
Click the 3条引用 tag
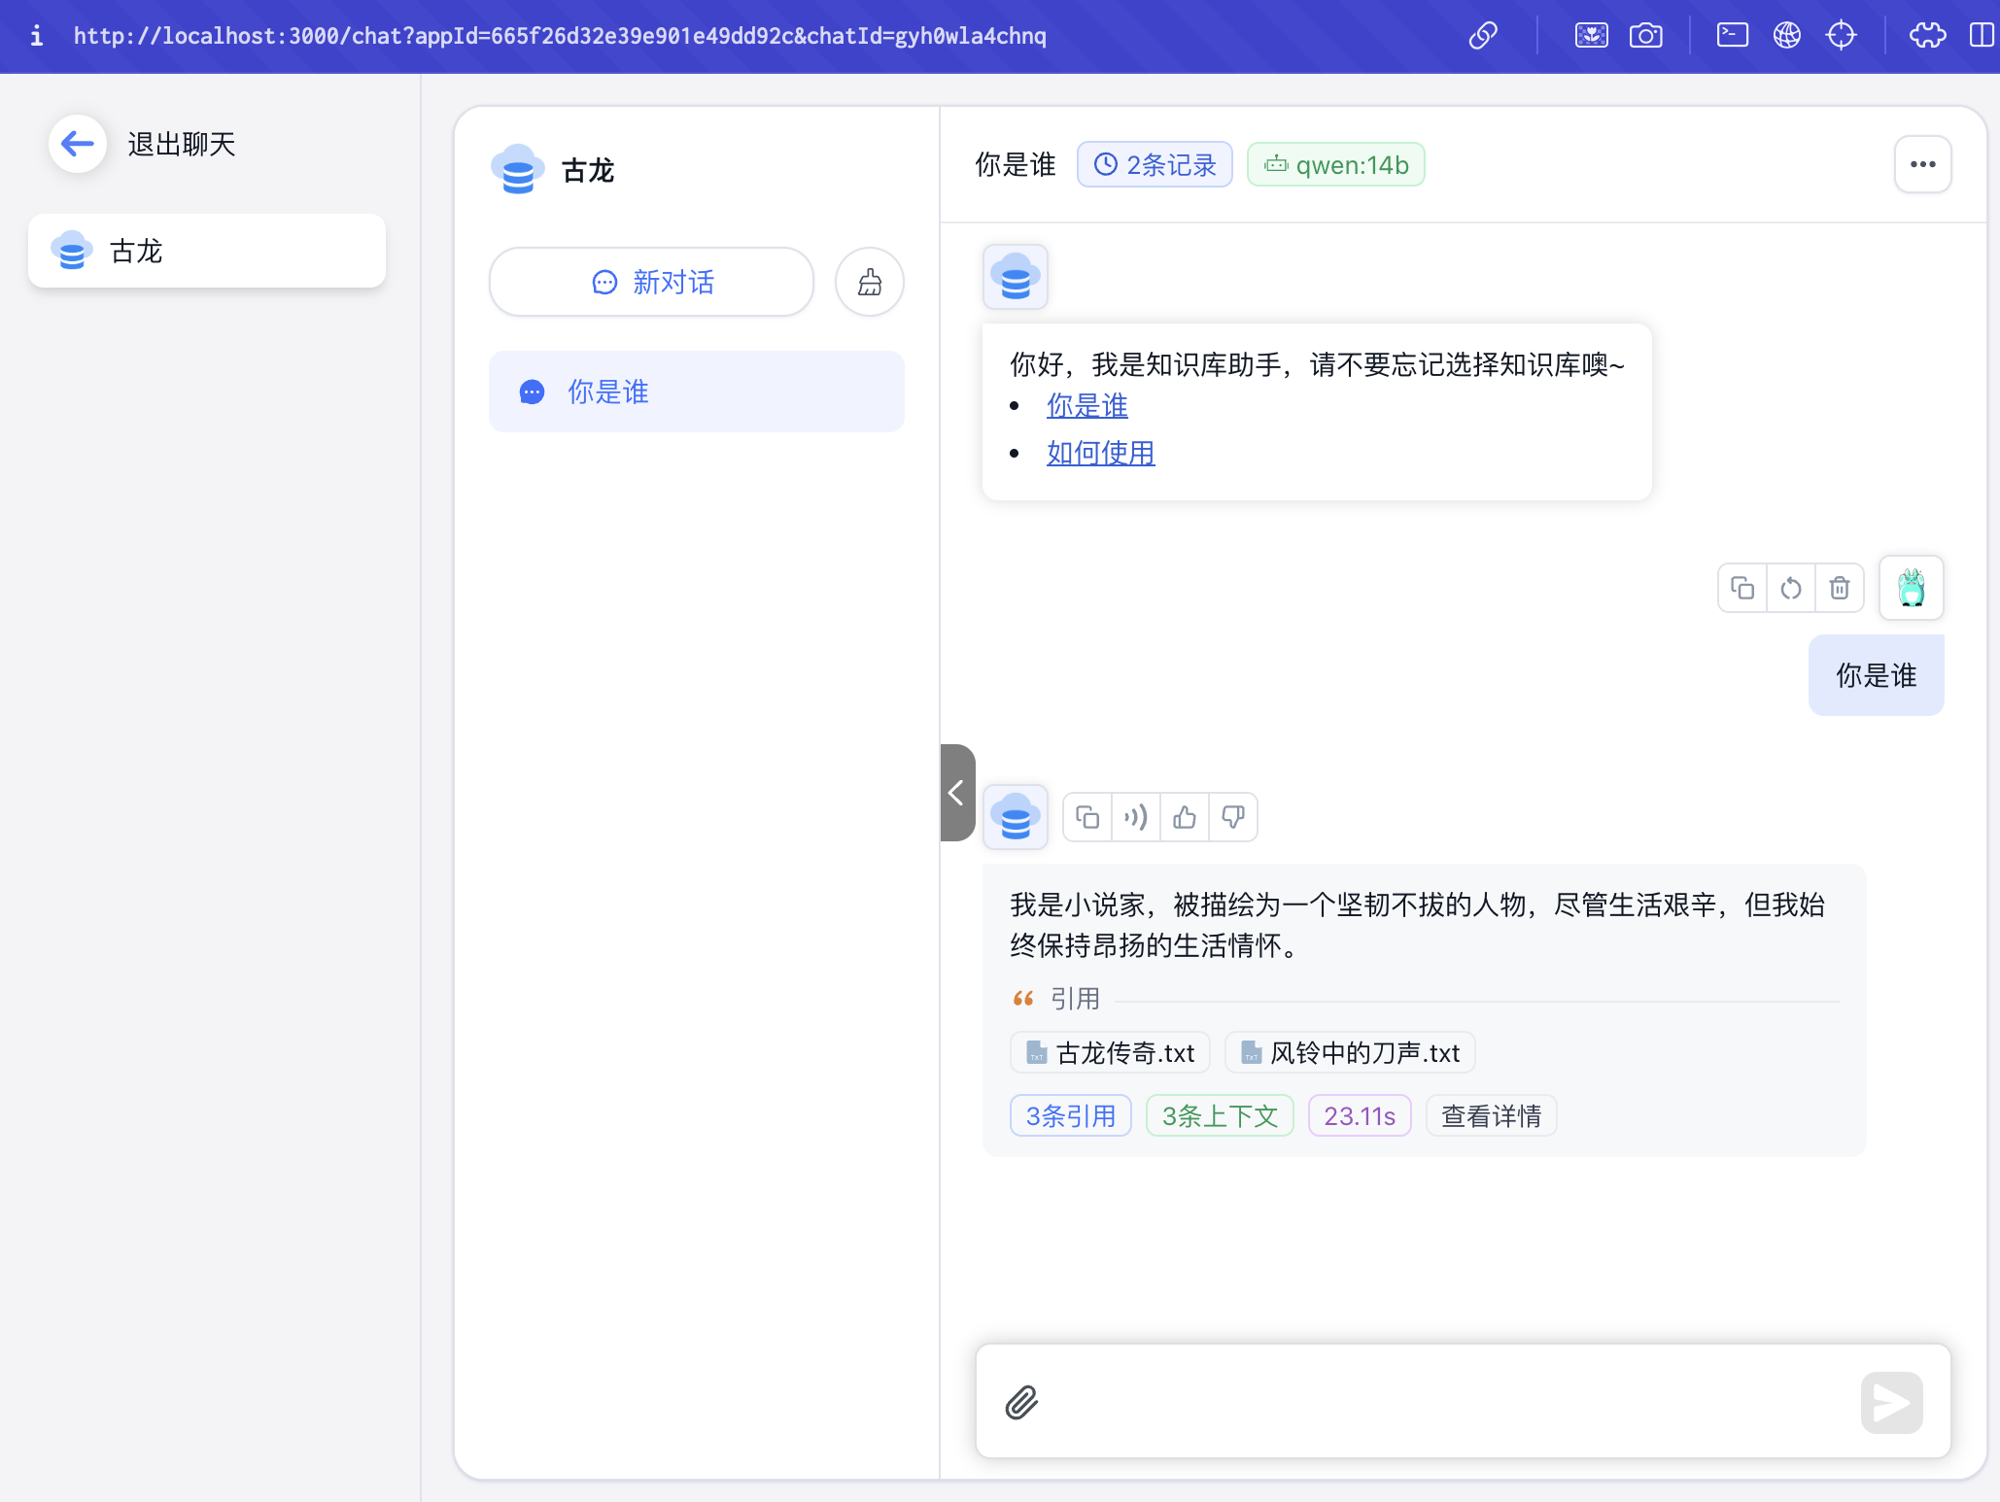coord(1071,1115)
